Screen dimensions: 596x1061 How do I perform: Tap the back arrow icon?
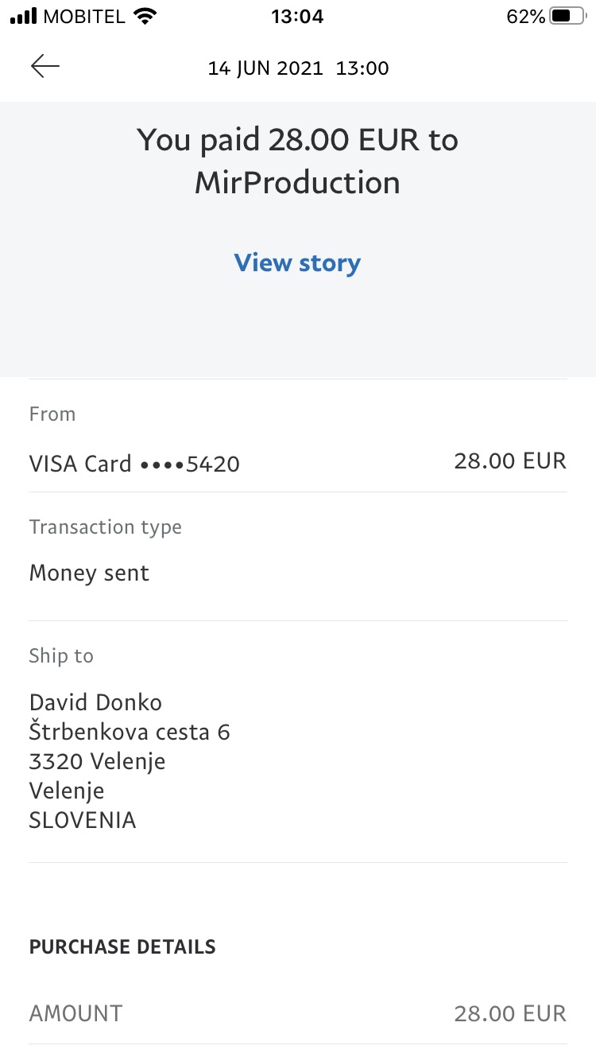coord(45,67)
